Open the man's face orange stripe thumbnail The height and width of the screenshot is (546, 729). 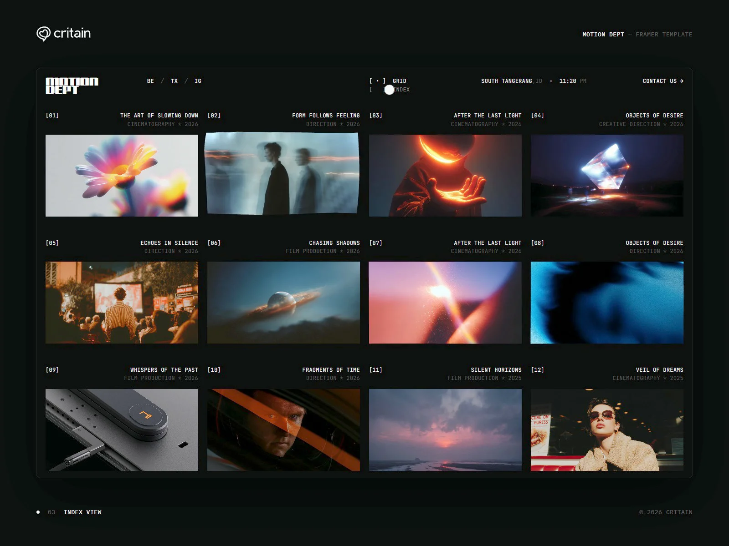(x=283, y=430)
